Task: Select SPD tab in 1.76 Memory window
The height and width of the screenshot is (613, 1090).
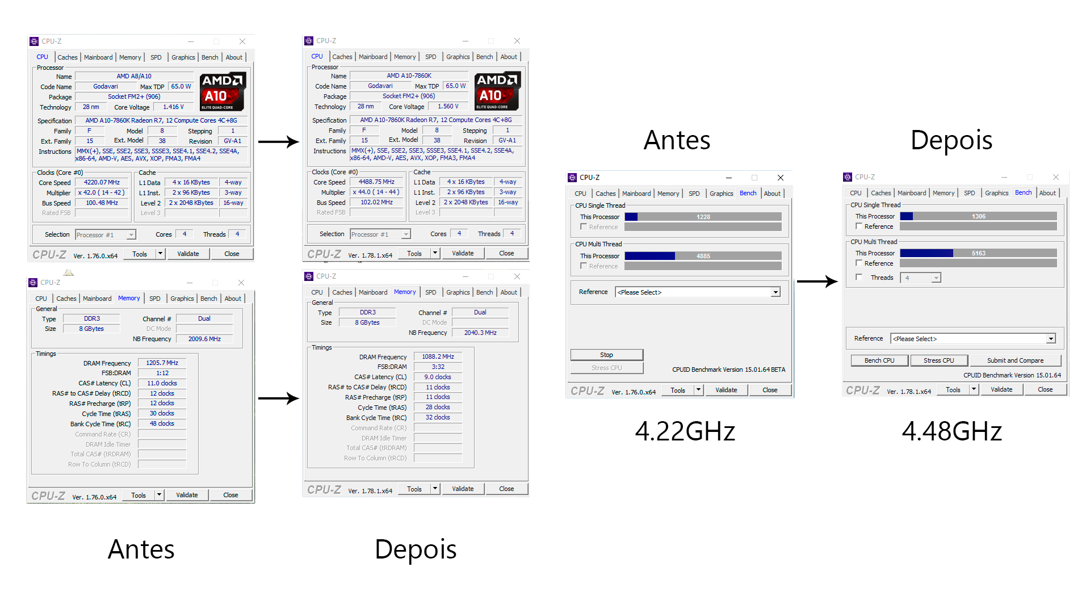Action: [x=155, y=299]
